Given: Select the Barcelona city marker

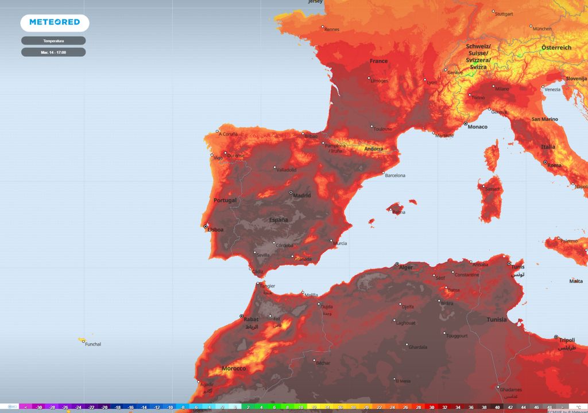Looking at the screenshot, I should pyautogui.click(x=383, y=173).
